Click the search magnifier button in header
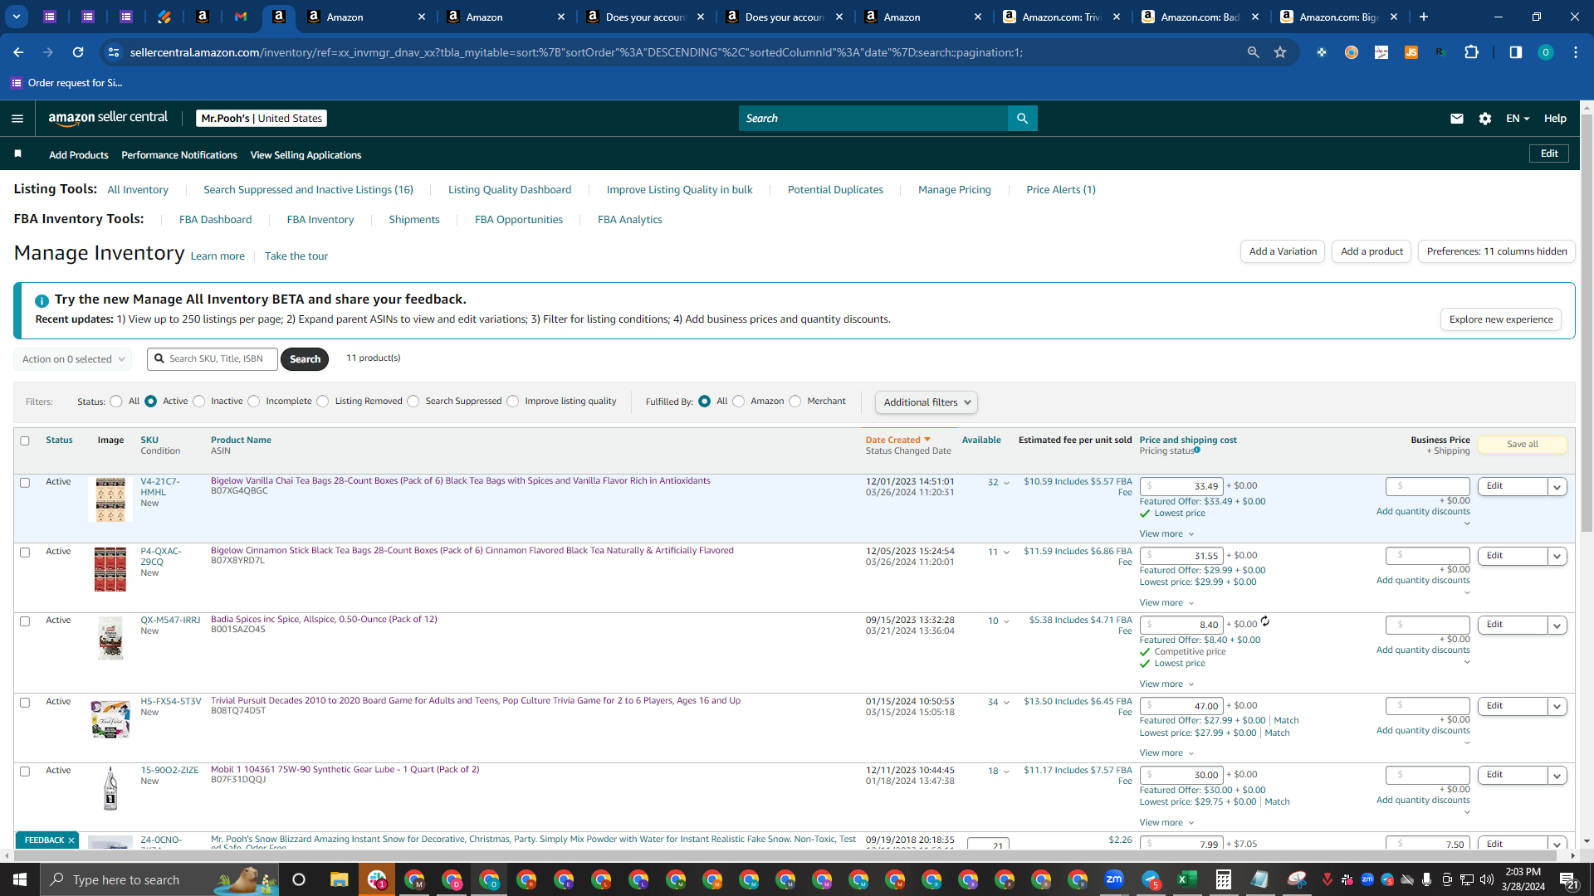1594x896 pixels. [x=1022, y=119]
